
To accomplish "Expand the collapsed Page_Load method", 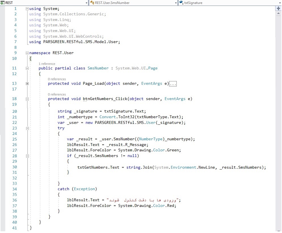I will point(27,83).
